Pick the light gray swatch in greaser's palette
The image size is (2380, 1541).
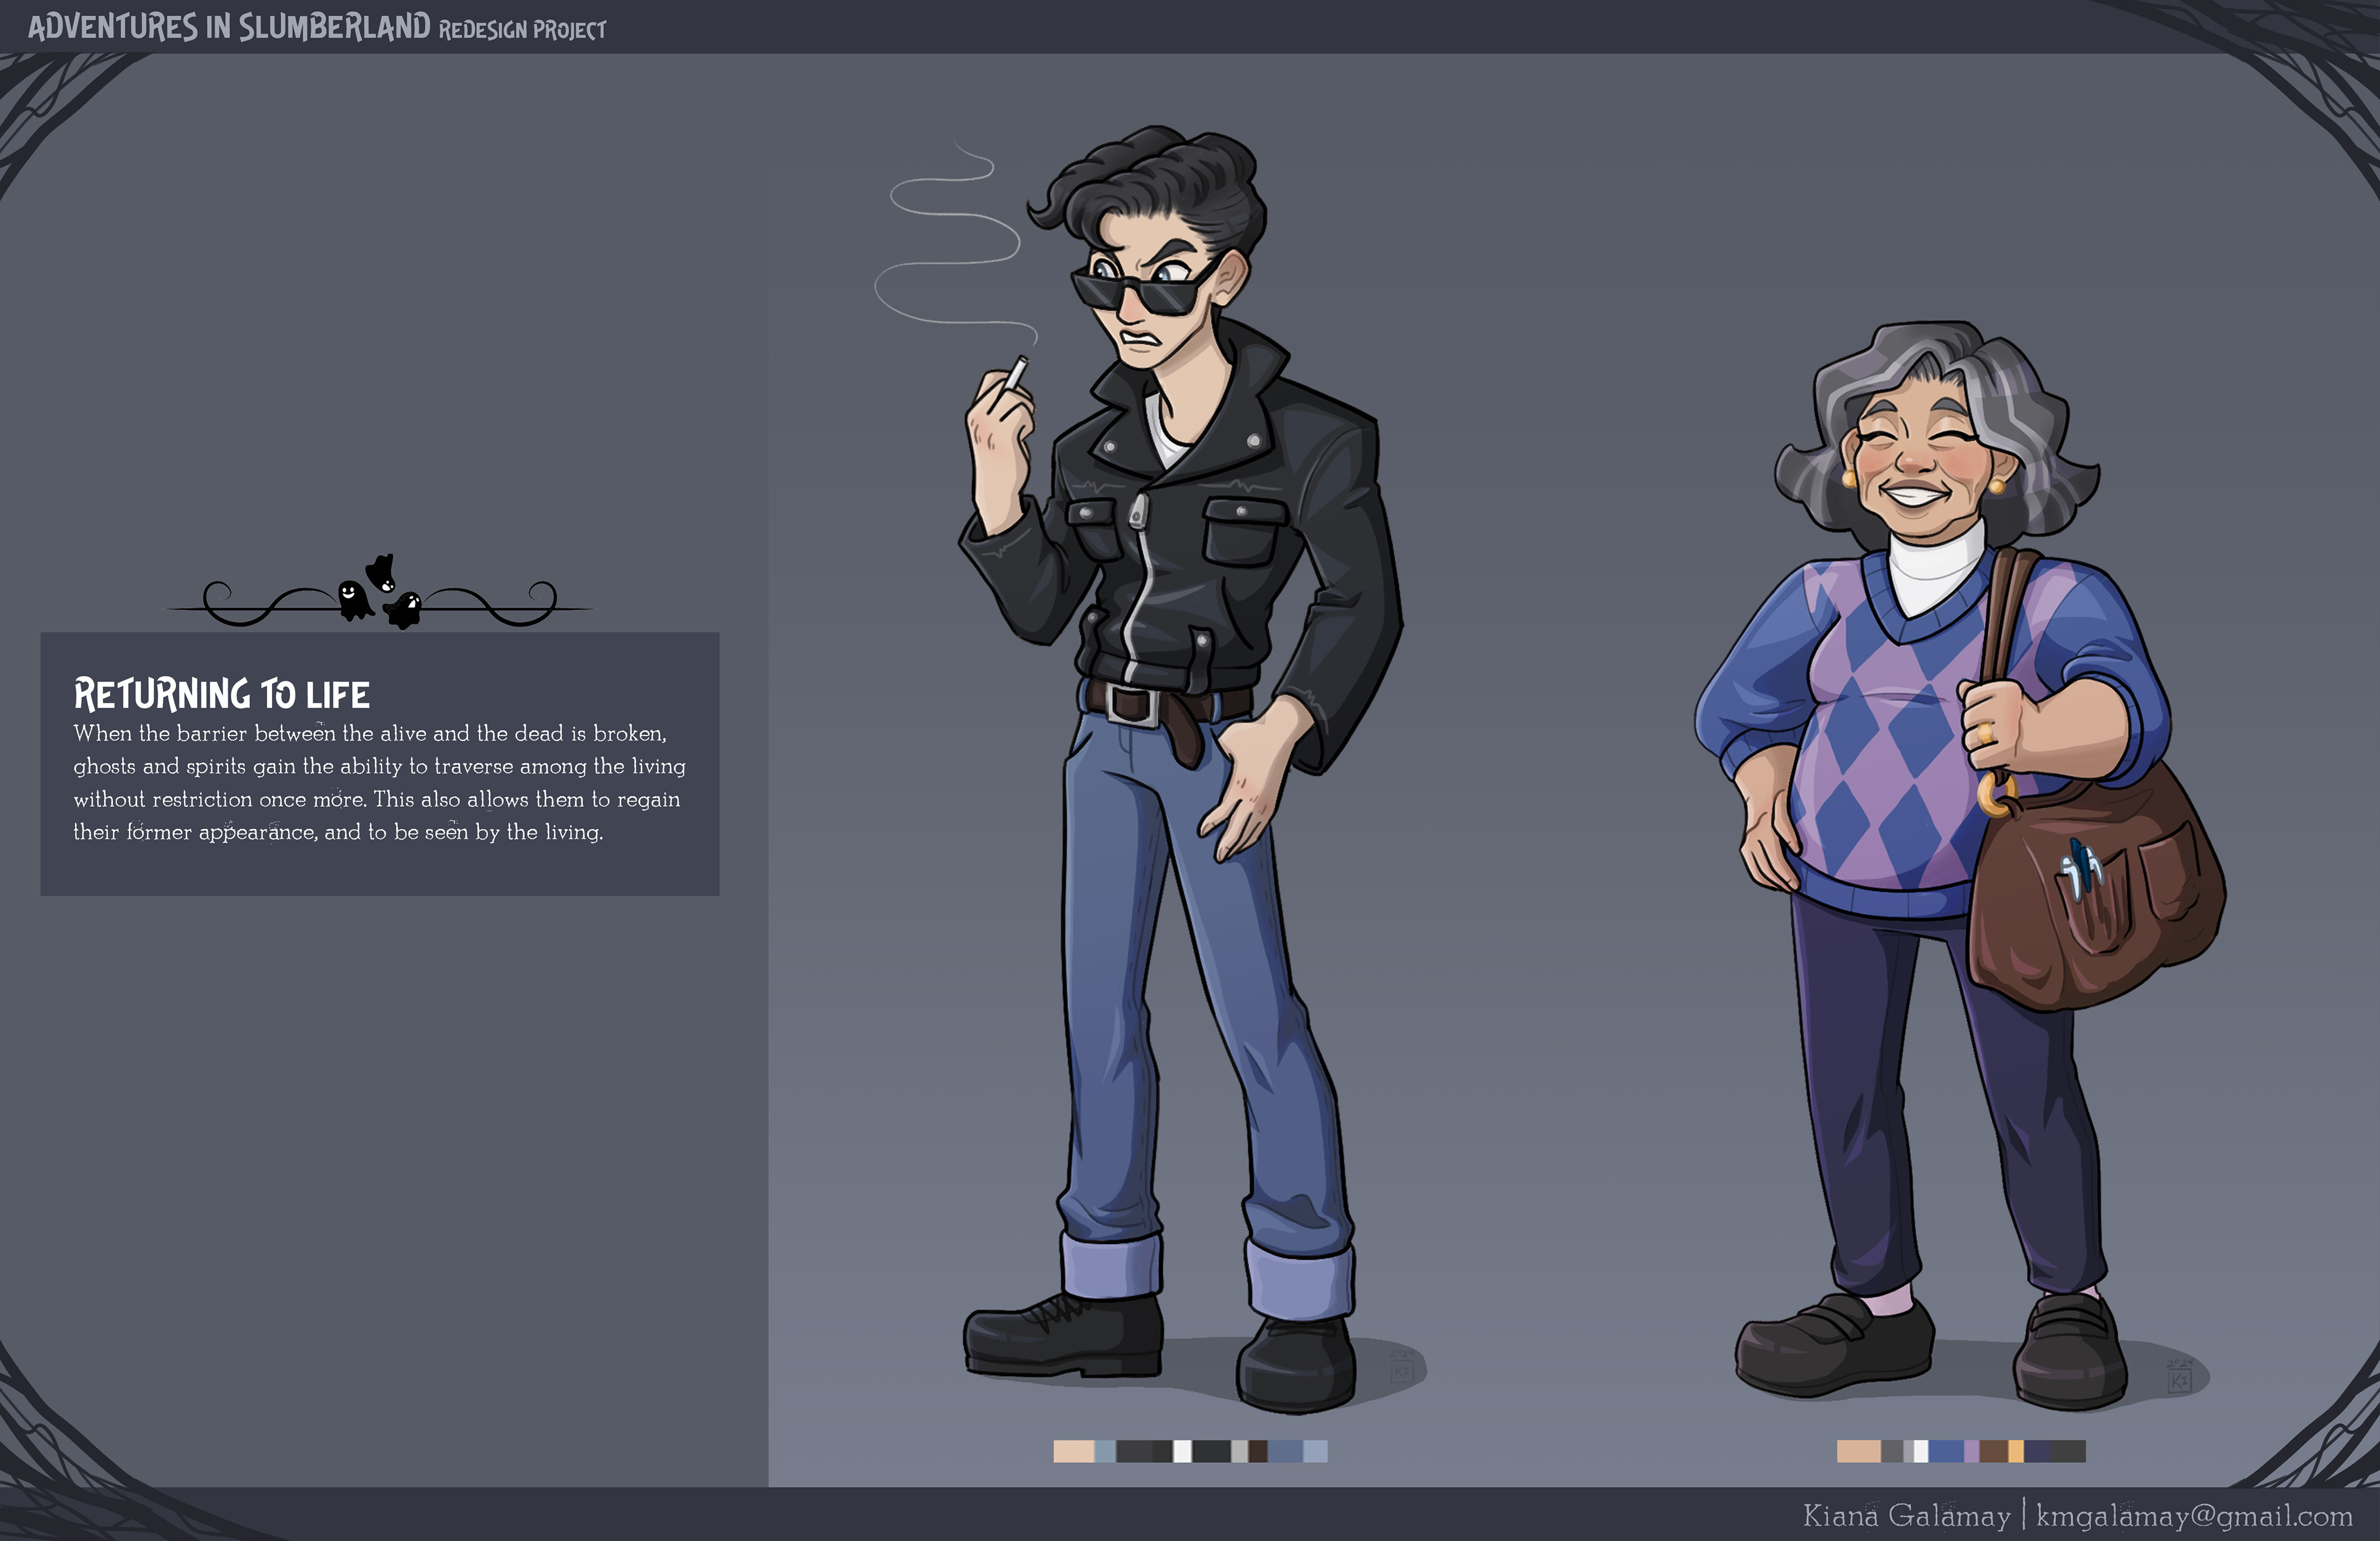coord(1239,1451)
